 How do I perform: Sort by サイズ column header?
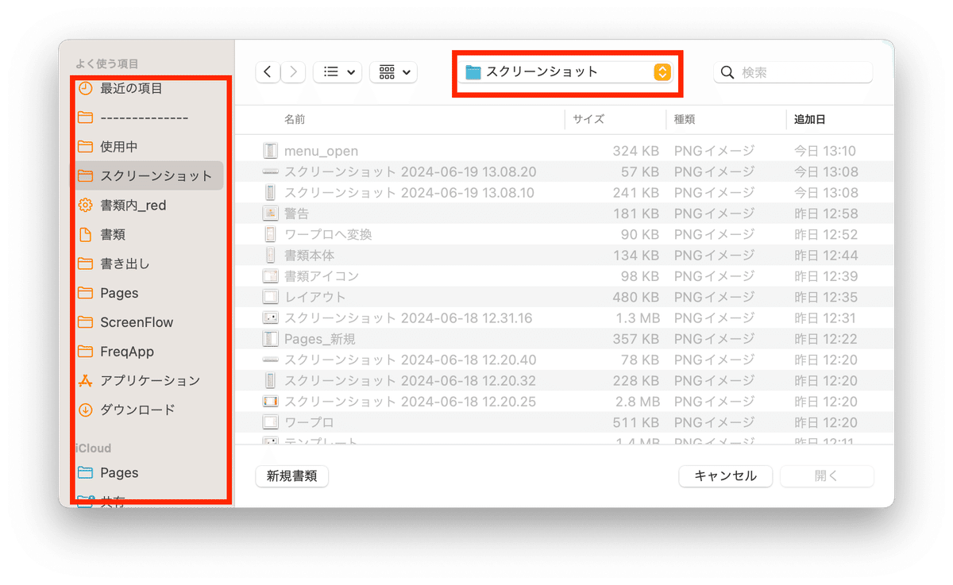coord(588,119)
